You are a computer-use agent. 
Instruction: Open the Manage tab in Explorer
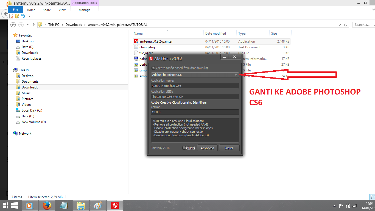tap(85, 10)
